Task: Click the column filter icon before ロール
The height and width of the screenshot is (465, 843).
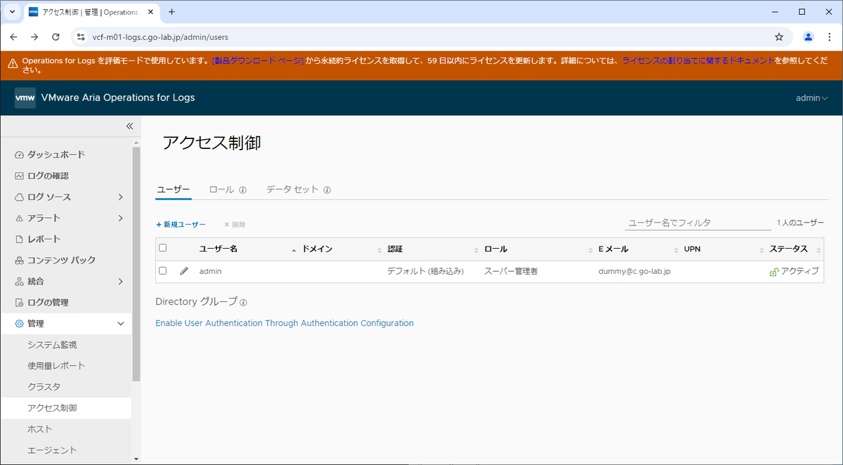Action: click(x=477, y=250)
